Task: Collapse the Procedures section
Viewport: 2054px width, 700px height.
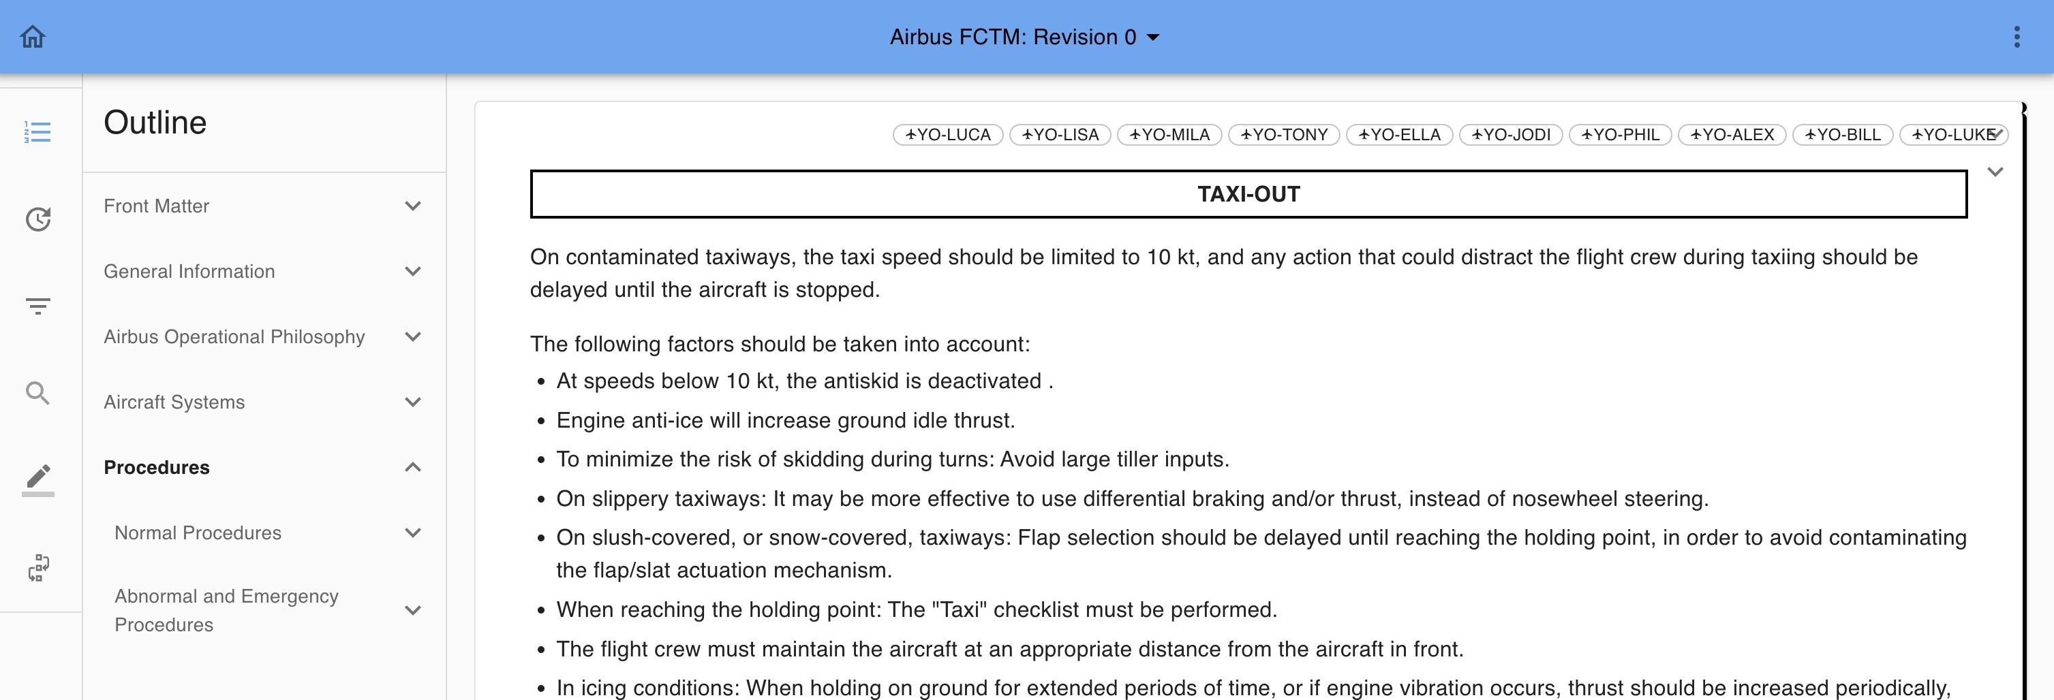Action: 412,468
